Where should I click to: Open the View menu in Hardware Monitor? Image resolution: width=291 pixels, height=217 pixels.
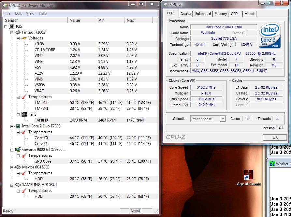[x=30, y=13]
